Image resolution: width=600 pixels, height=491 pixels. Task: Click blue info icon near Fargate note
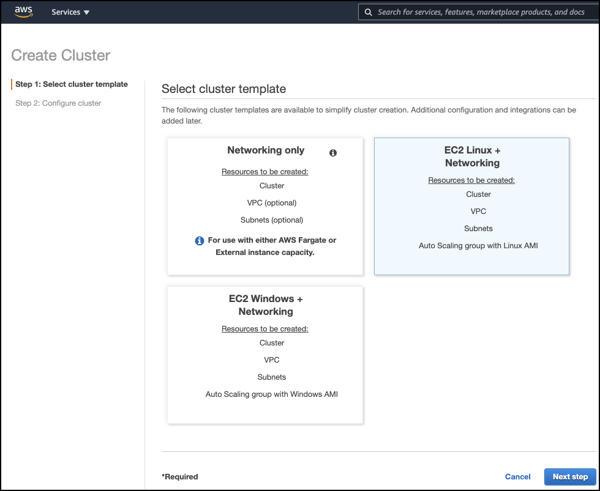(x=200, y=241)
